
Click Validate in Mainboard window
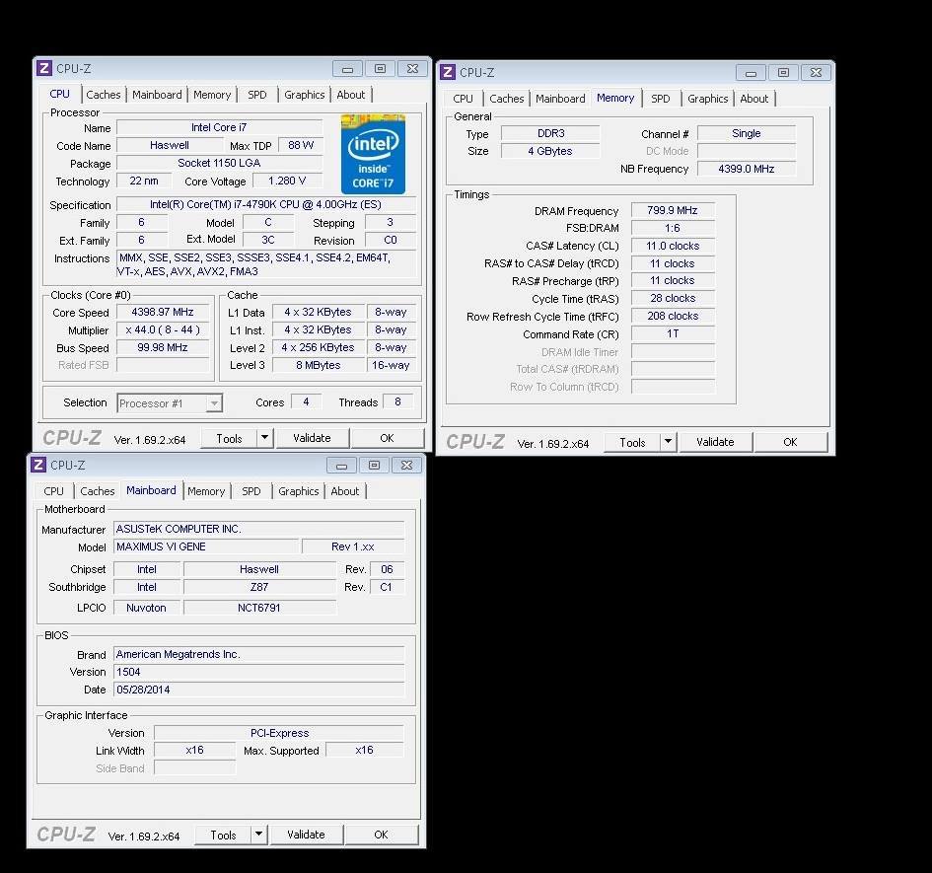coord(306,835)
